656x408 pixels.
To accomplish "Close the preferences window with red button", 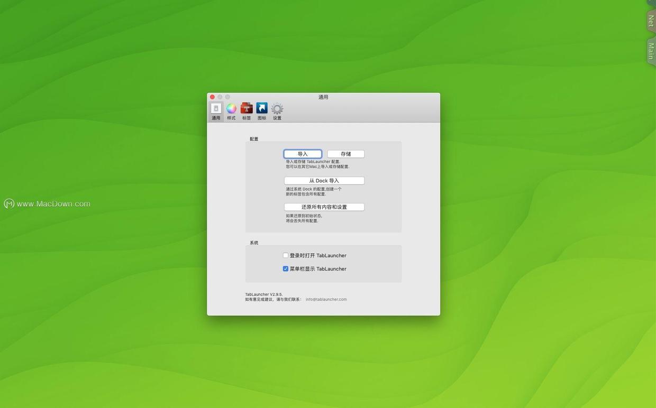I will click(212, 97).
